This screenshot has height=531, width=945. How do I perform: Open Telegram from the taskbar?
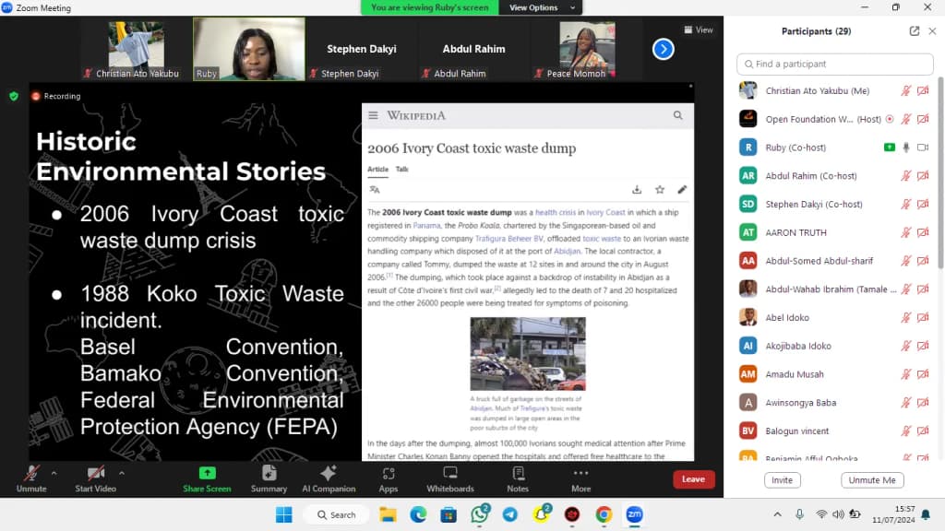pos(509,514)
